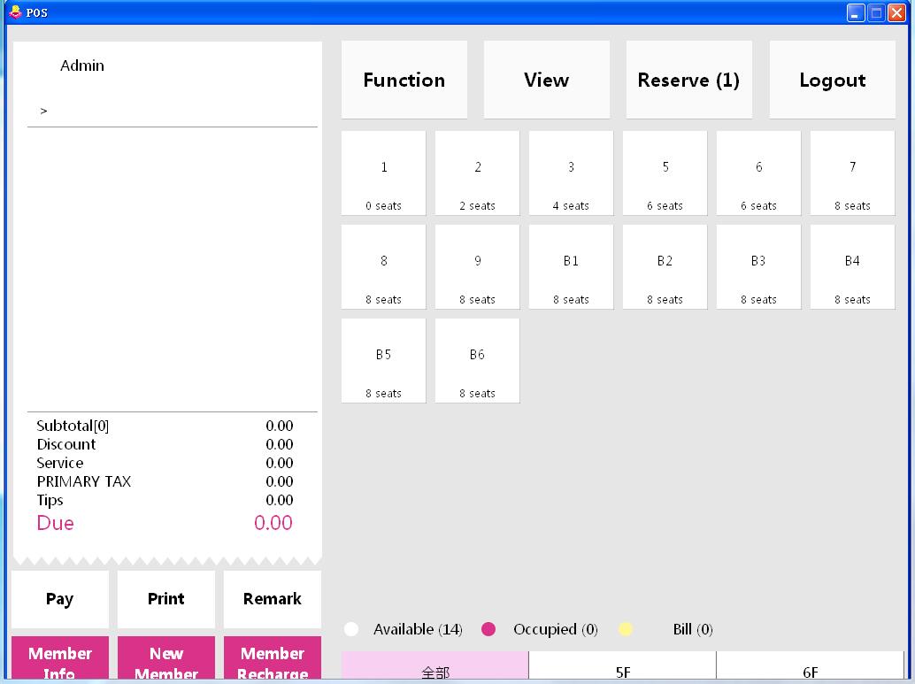
Task: Click the Subtotal[0] line
Action: tap(165, 426)
